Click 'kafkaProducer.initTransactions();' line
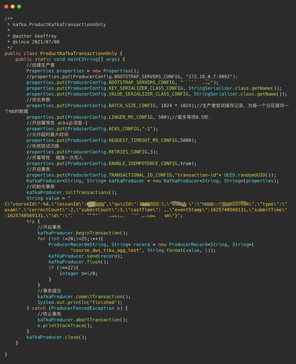 (x=72, y=192)
